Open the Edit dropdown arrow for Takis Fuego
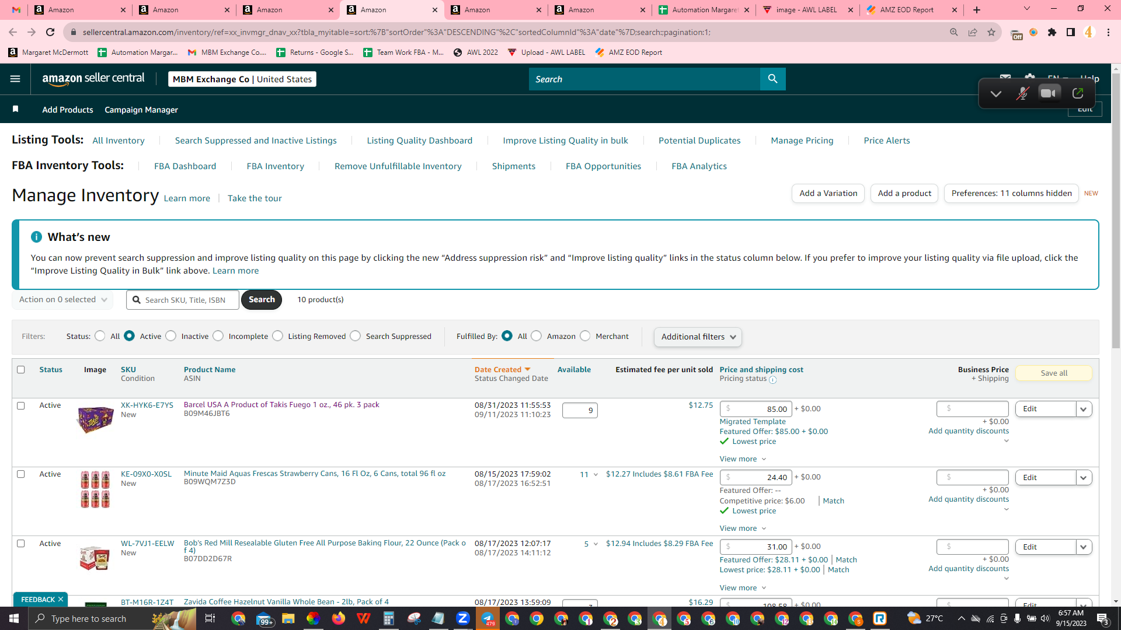Image resolution: width=1121 pixels, height=630 pixels. 1084,409
